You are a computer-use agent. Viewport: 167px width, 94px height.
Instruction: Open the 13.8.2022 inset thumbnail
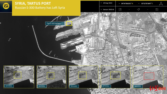click(x=51, y=77)
